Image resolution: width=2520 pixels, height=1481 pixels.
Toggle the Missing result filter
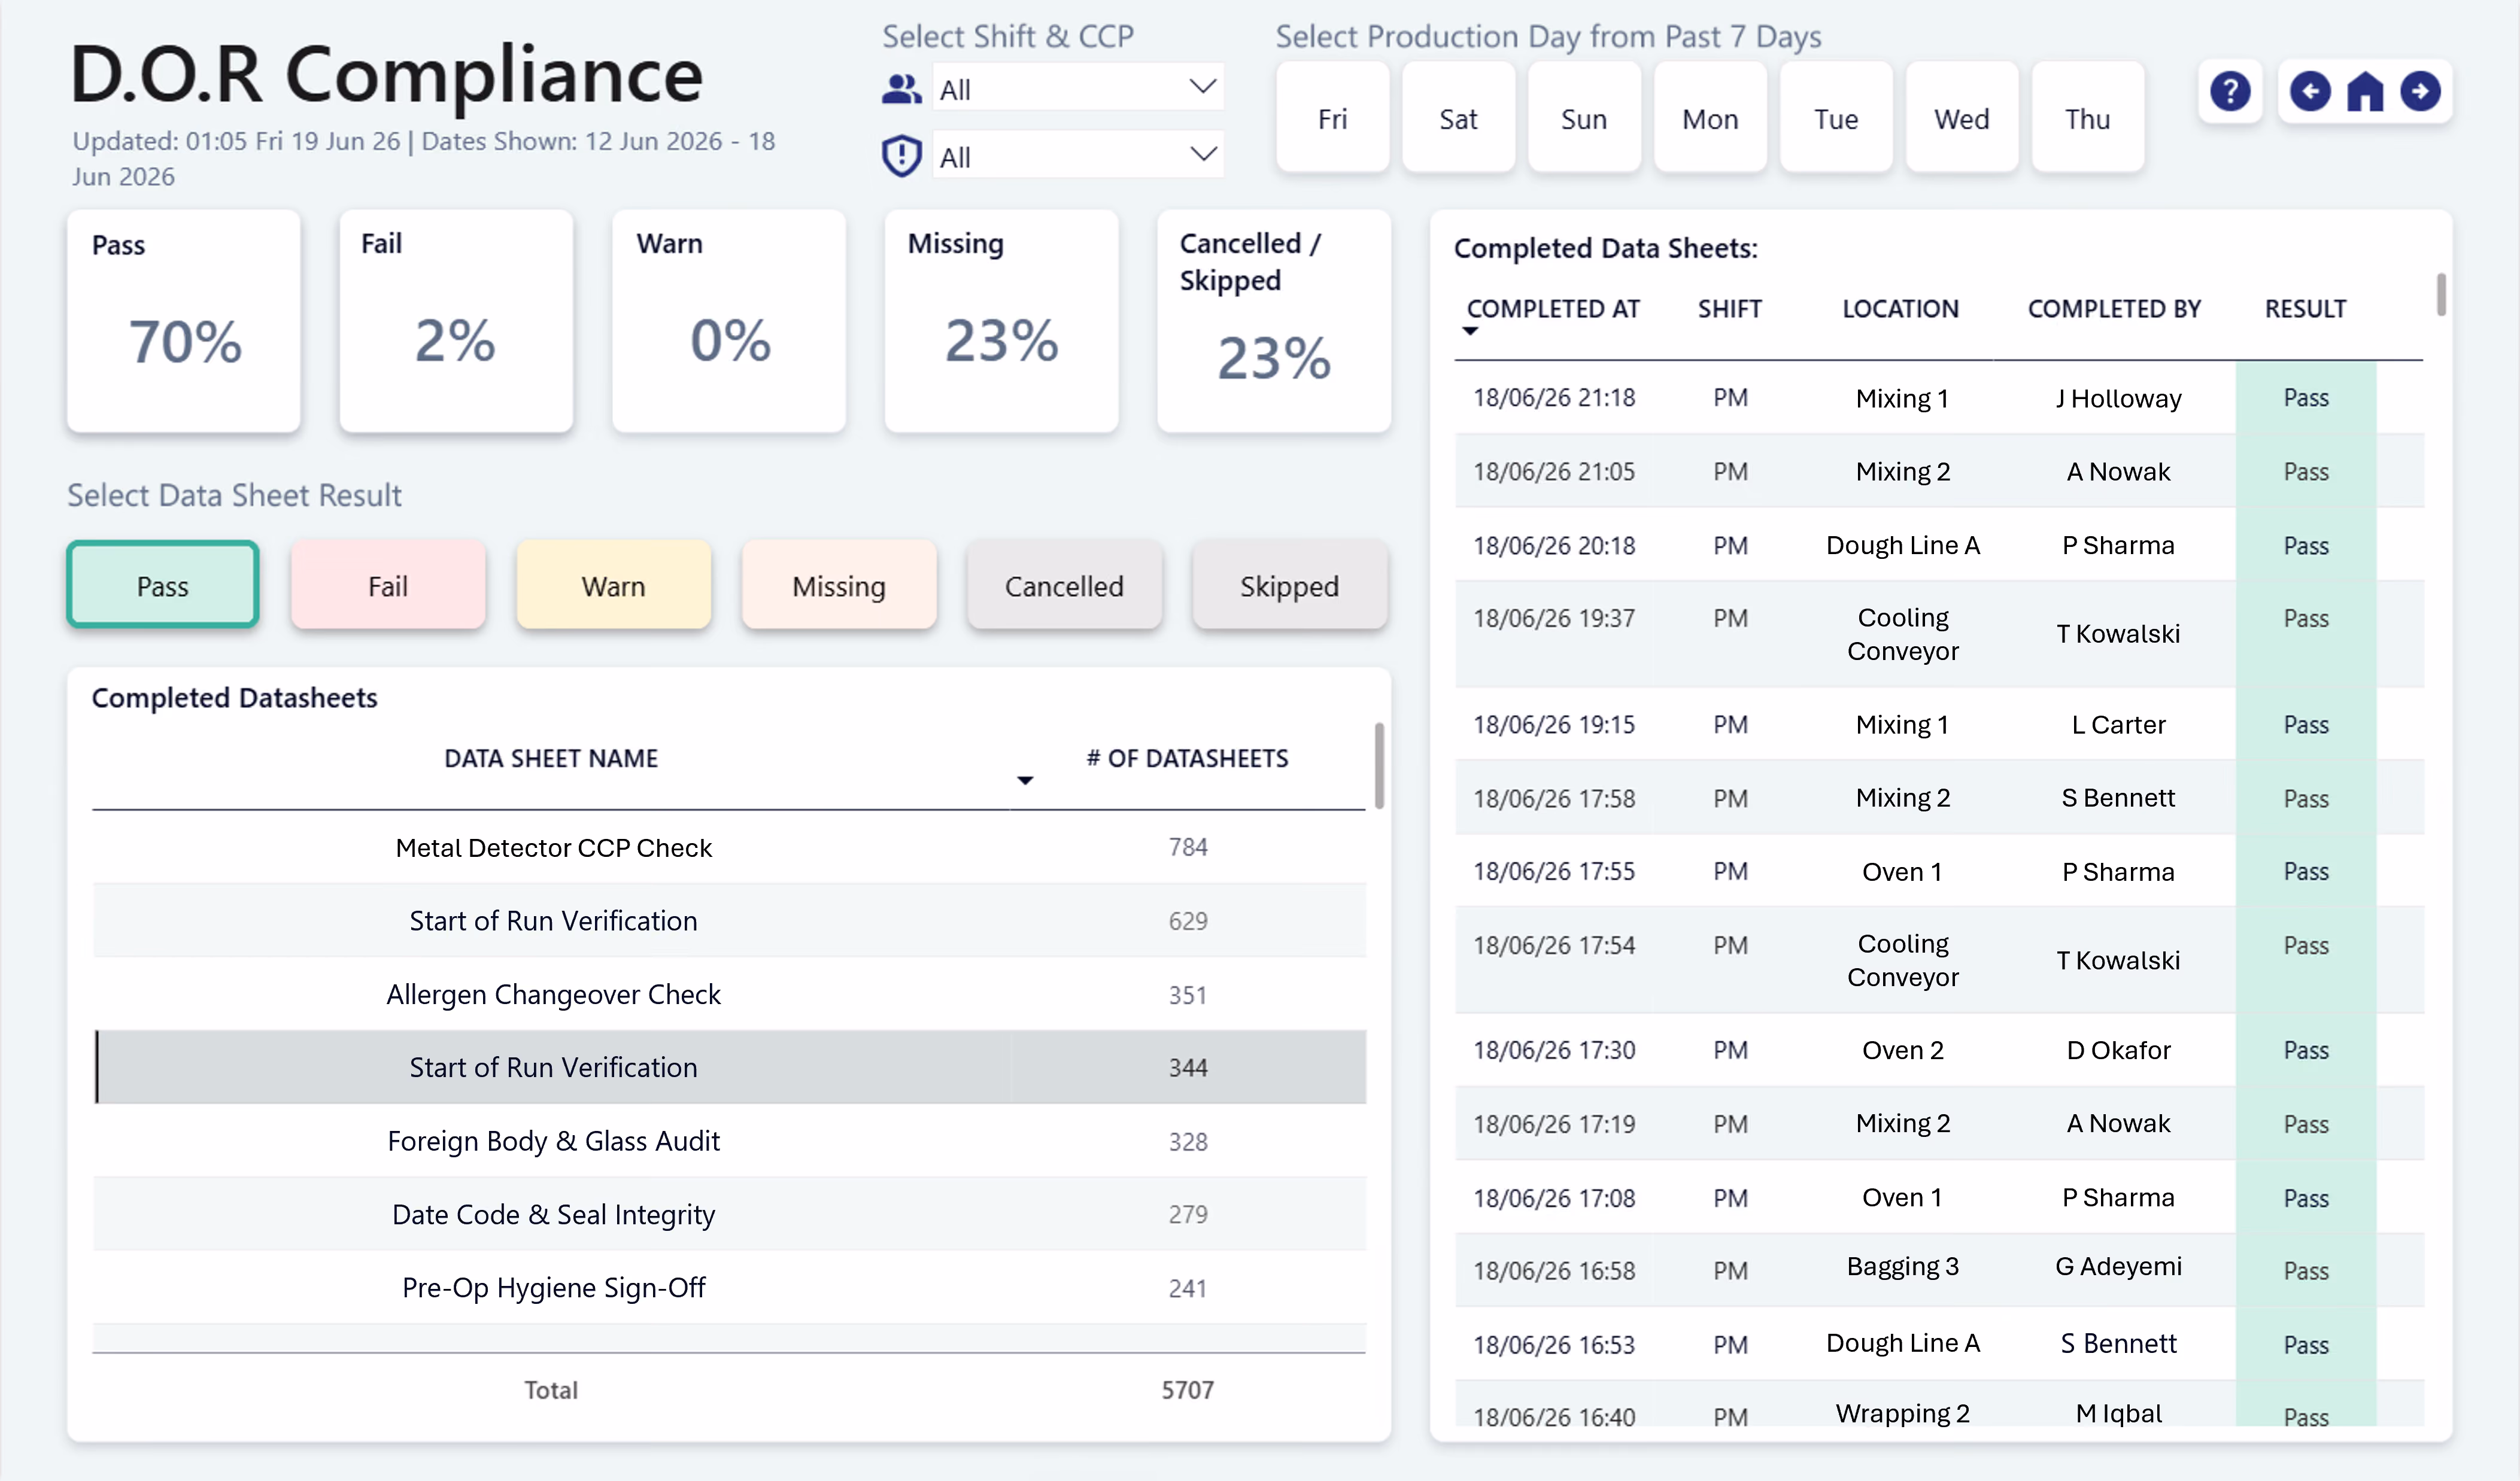click(839, 585)
